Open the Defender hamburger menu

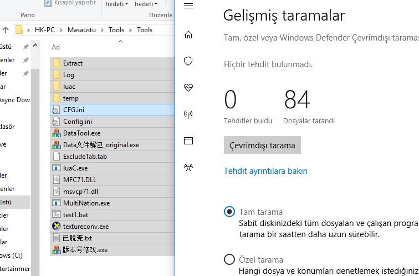point(188,6)
